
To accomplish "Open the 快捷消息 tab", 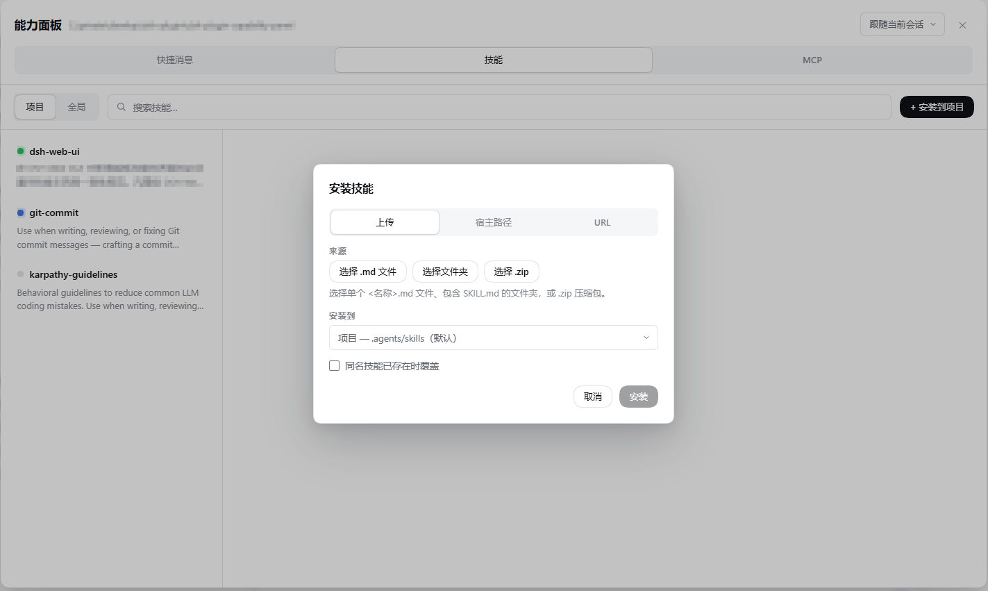I will [175, 60].
